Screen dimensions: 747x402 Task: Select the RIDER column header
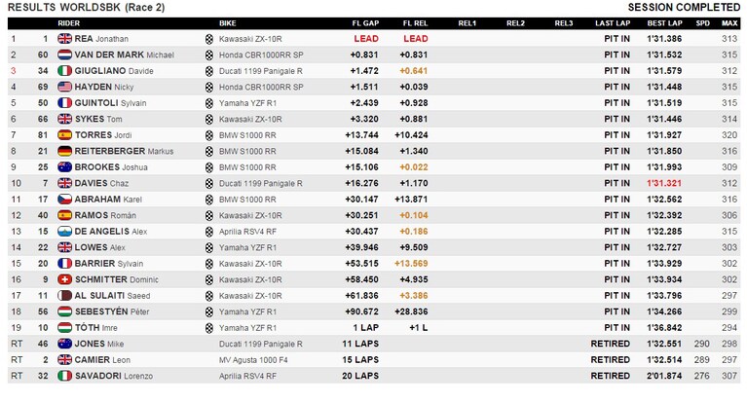click(x=68, y=23)
